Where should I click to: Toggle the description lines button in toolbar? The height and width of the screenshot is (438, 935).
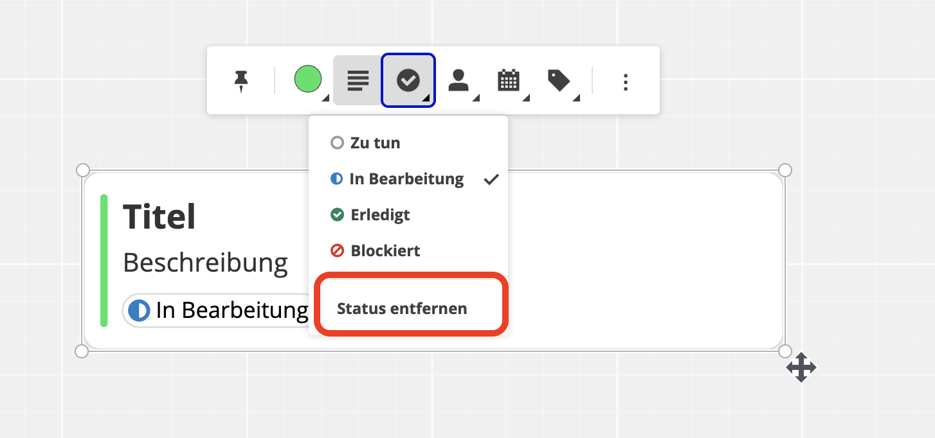358,81
